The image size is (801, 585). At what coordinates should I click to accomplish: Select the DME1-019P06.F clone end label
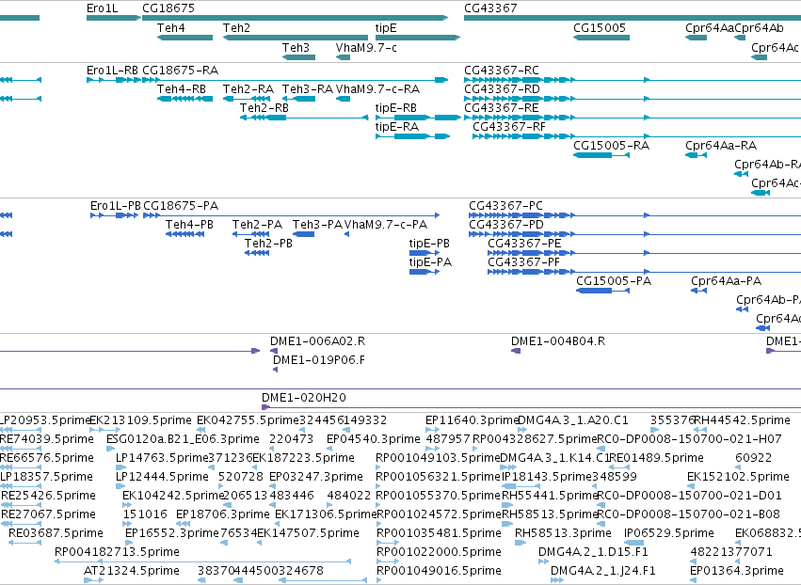tap(319, 360)
